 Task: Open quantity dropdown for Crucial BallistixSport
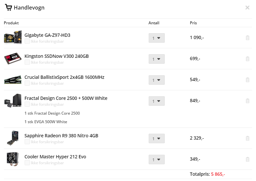pos(157,80)
